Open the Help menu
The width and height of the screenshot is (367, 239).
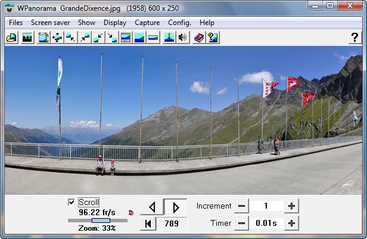point(207,23)
